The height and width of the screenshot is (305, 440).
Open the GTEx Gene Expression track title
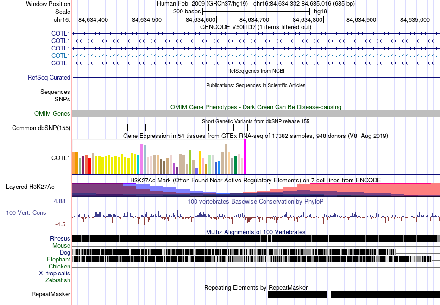coord(256,136)
